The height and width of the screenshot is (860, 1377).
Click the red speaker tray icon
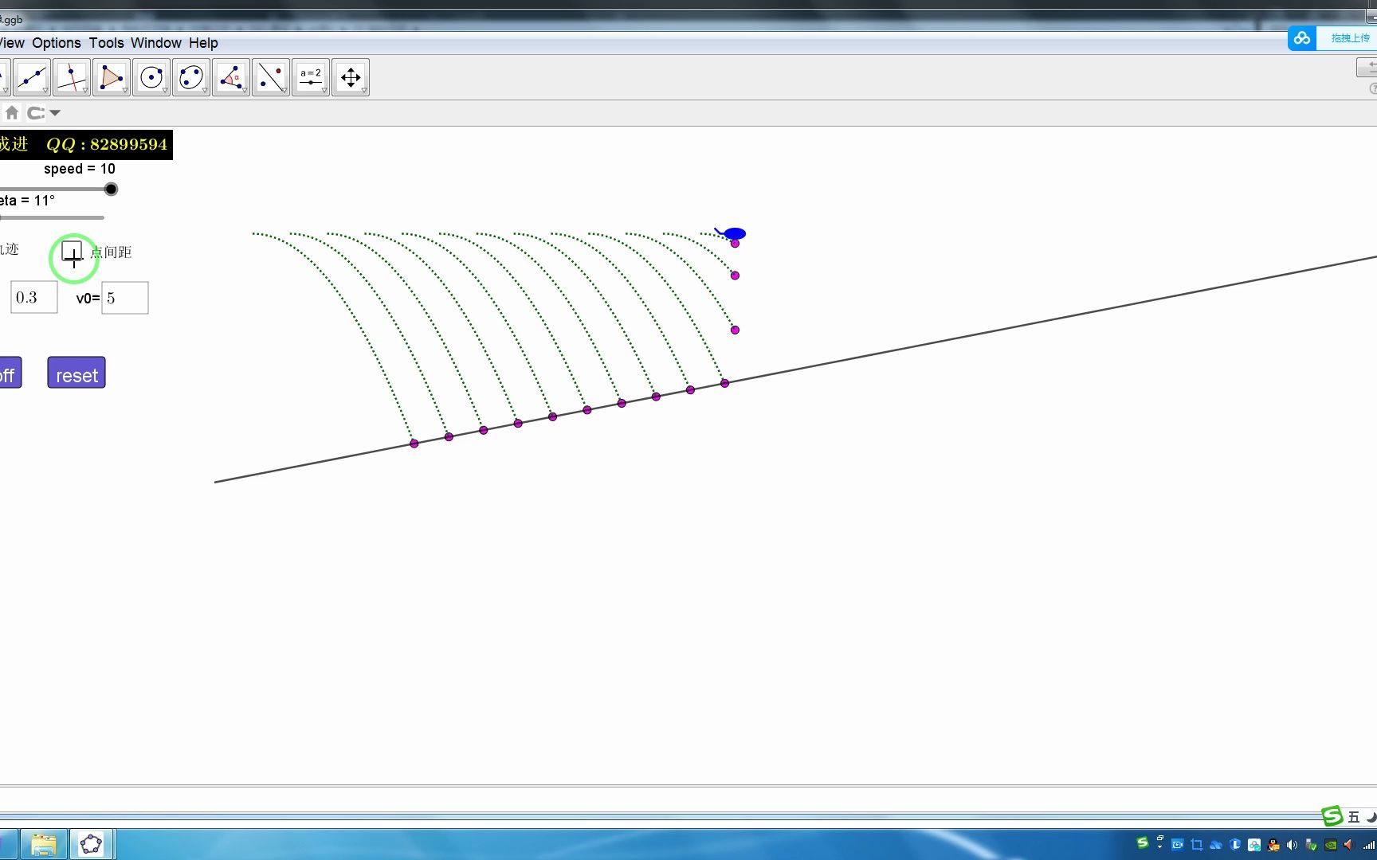pos(1349,845)
